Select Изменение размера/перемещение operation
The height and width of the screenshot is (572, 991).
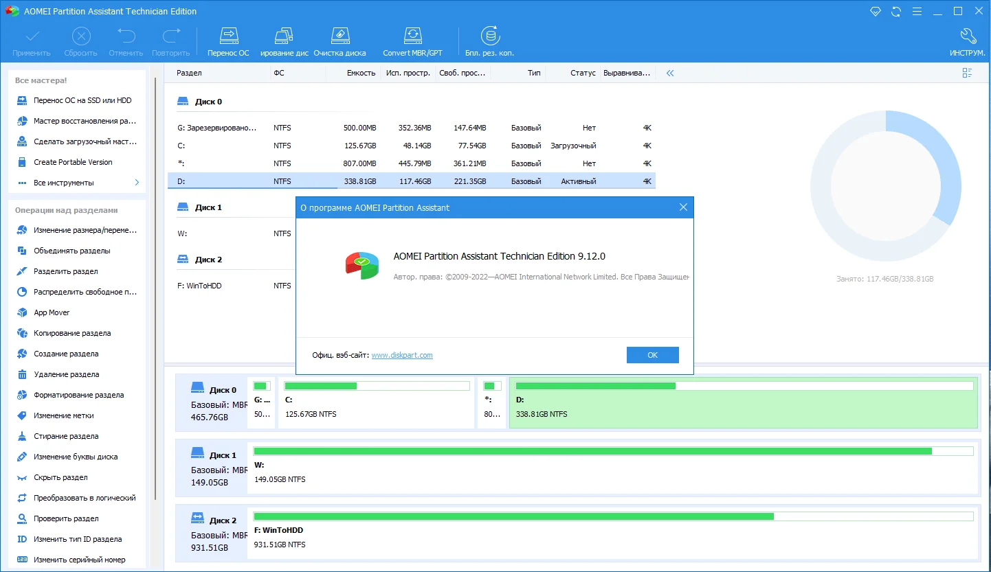click(x=77, y=230)
